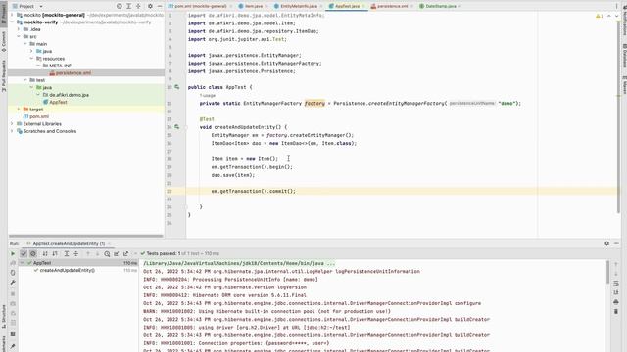Hide the Project tool window
The height and width of the screenshot is (352, 627).
tap(160, 7)
